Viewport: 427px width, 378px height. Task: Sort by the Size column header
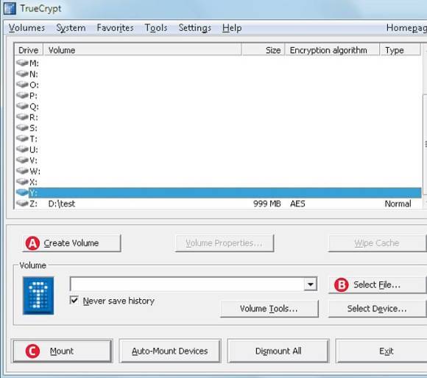click(264, 50)
